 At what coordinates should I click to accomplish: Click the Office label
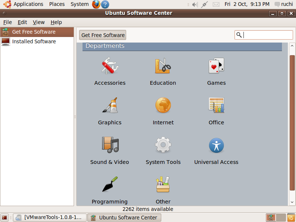(216, 122)
